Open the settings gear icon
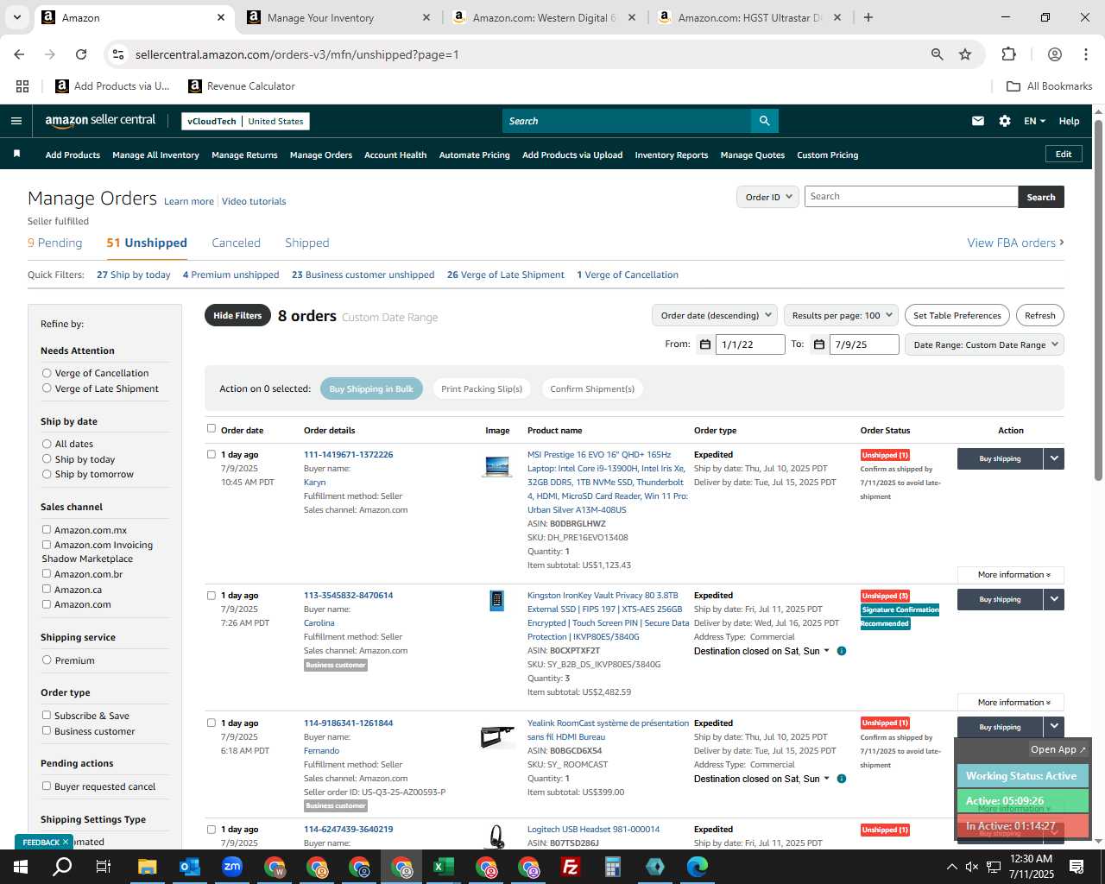The width and height of the screenshot is (1105, 884). pos(1004,121)
